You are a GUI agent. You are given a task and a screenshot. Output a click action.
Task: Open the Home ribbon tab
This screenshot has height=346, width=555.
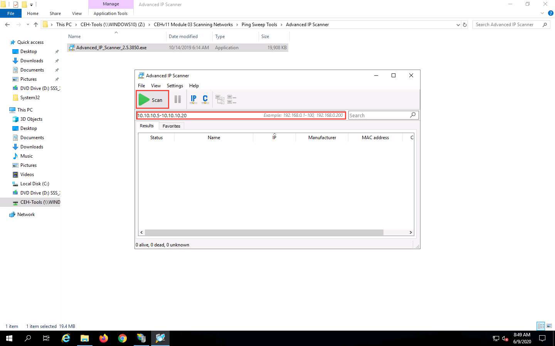[x=33, y=13]
